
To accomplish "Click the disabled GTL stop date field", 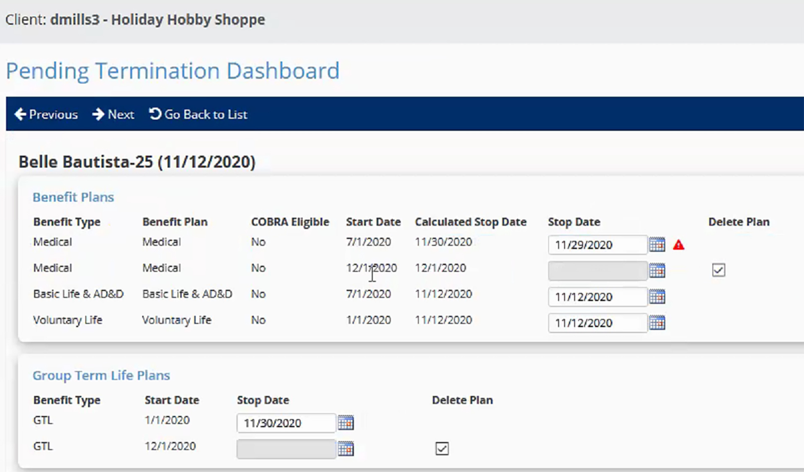I will 286,449.
